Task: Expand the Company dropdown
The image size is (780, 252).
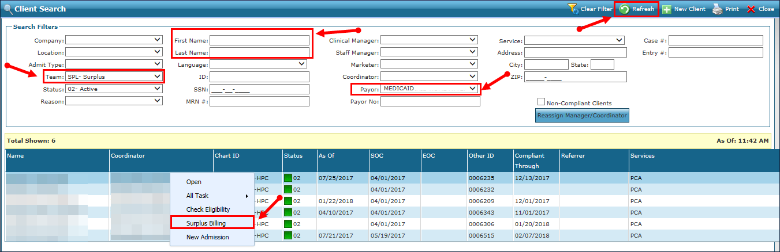Action: [114, 40]
